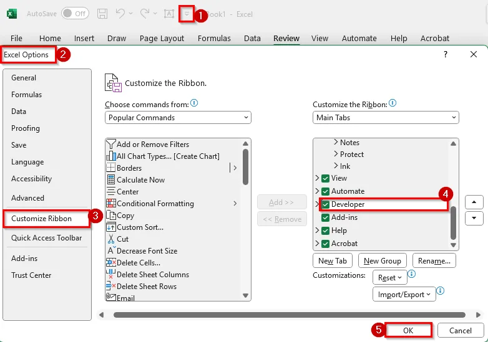Screen dimensions: 488x342
Task: Select the Delete Cells command
Action: (x=173, y=262)
